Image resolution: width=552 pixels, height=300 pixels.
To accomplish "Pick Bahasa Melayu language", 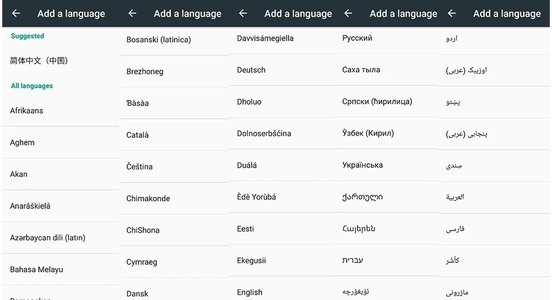I will tap(36, 270).
